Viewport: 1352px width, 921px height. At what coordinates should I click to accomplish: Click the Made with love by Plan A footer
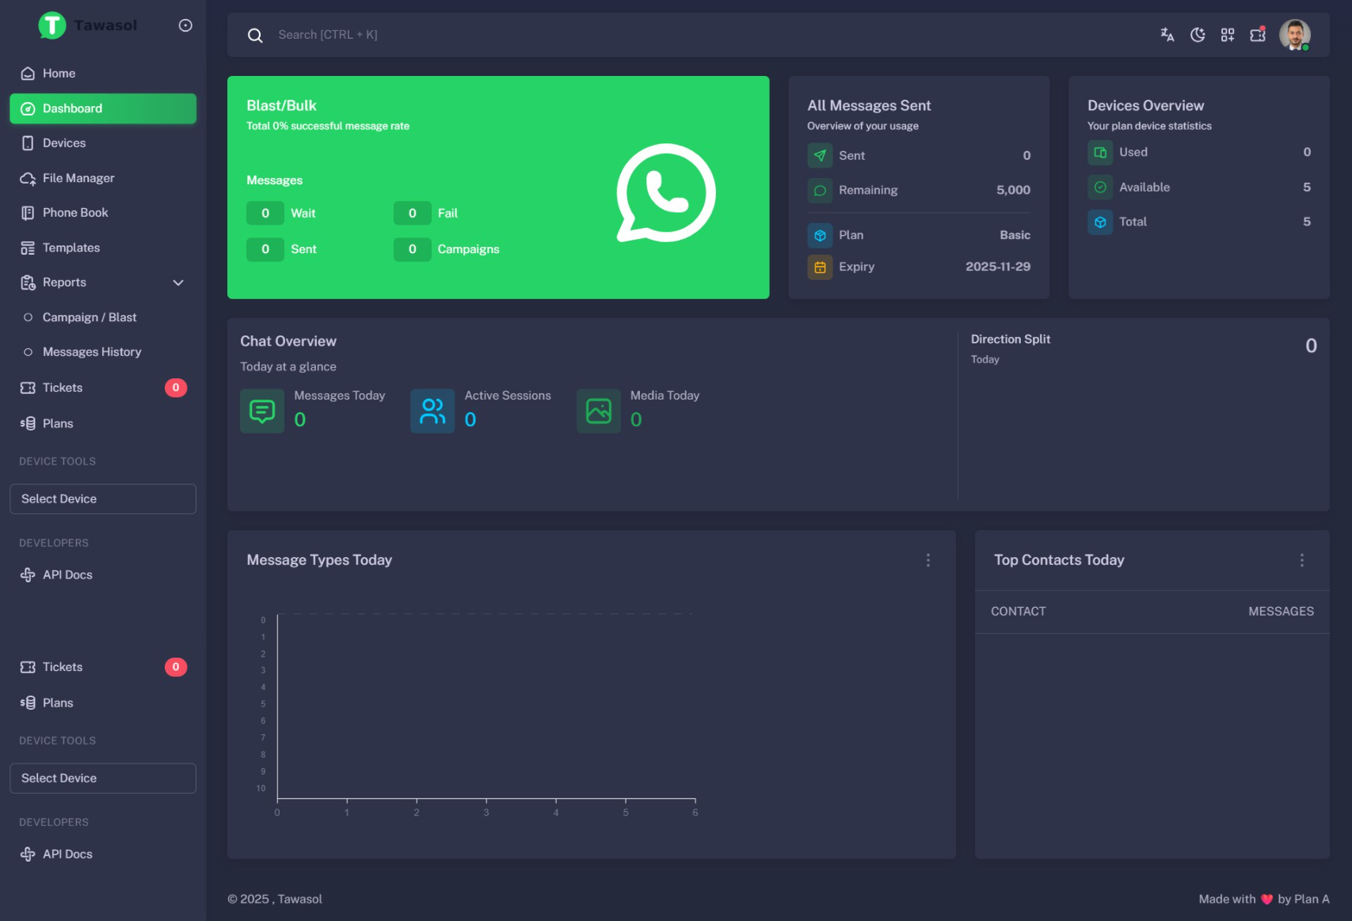[x=1264, y=899]
